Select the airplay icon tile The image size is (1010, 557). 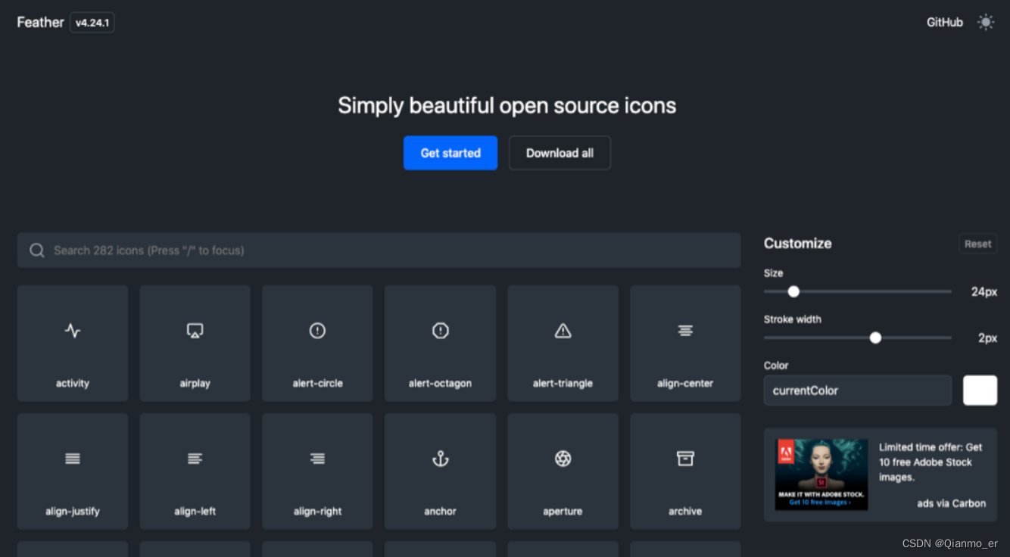[x=195, y=344]
